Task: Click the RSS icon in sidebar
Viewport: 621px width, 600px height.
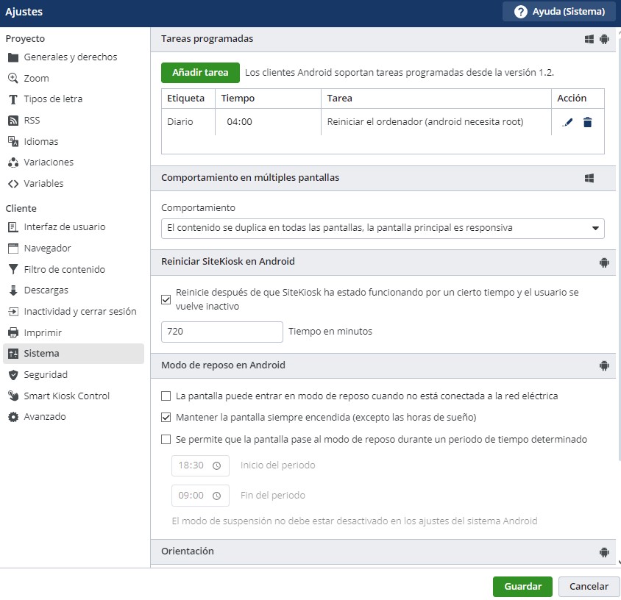Action: pyautogui.click(x=13, y=121)
